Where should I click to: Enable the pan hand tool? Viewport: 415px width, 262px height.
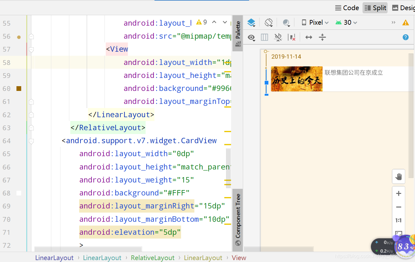[x=399, y=177]
